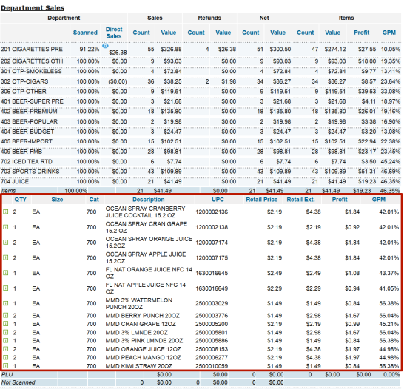The width and height of the screenshot is (407, 389).
Task: Click the Department Sales heading
Action: (33, 8)
